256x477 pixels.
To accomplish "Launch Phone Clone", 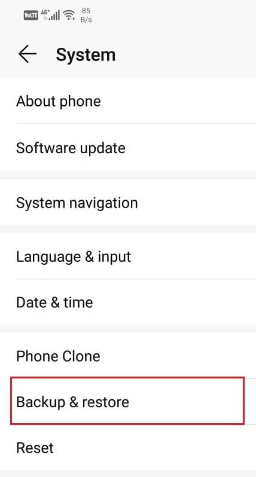I will tap(128, 356).
